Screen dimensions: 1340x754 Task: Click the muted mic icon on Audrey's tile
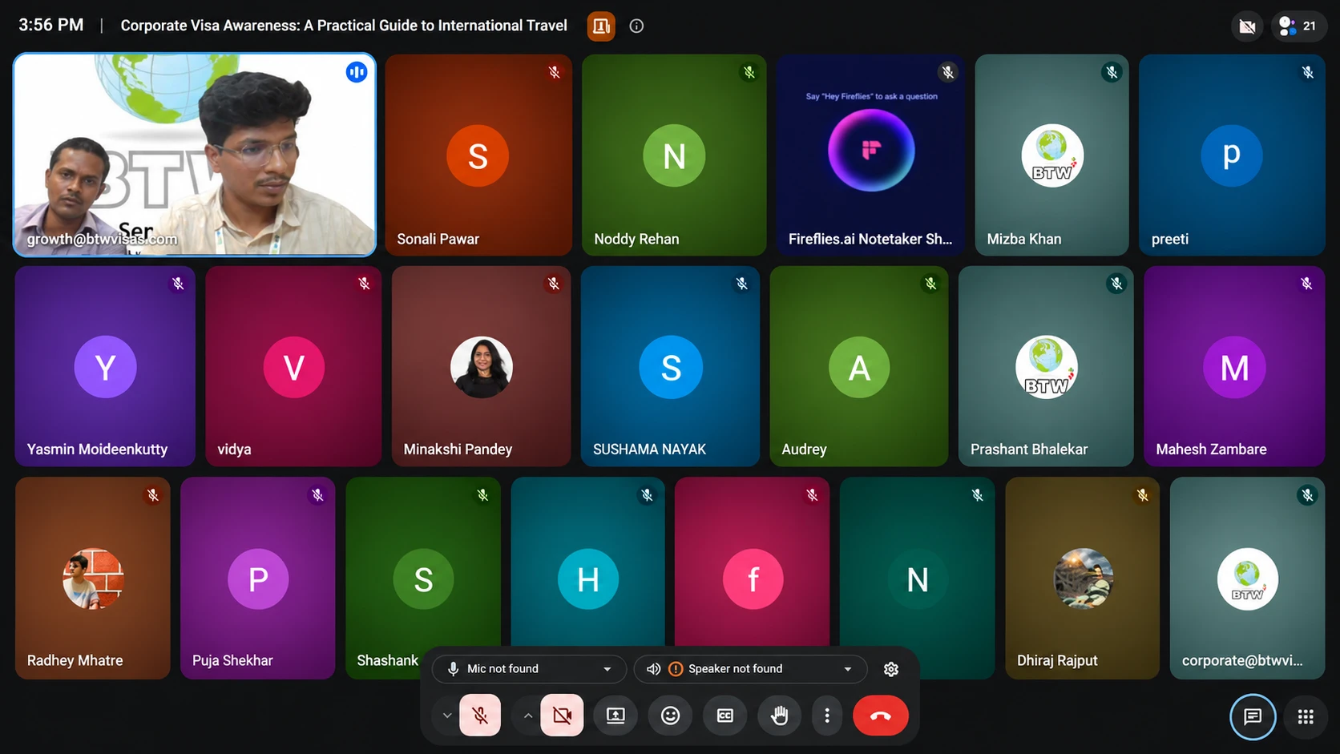tap(930, 284)
